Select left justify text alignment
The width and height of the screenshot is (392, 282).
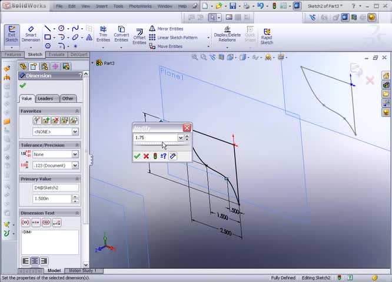[25, 261]
